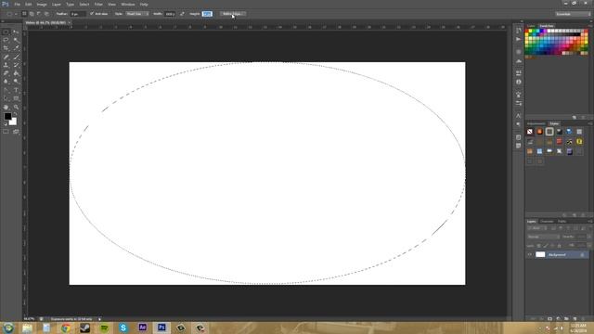Select the Pen tool
This screenshot has height=334, width=594.
6,90
